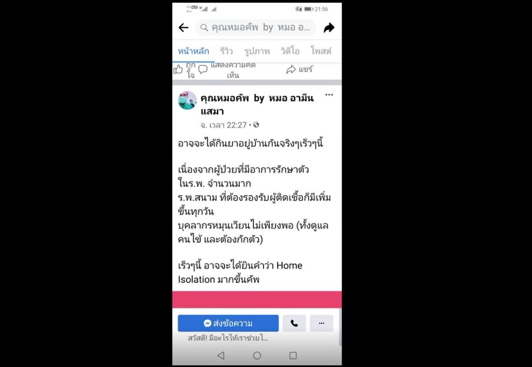532x367 pixels.
Task: Tap the thumbs-up like icon
Action: (178, 70)
